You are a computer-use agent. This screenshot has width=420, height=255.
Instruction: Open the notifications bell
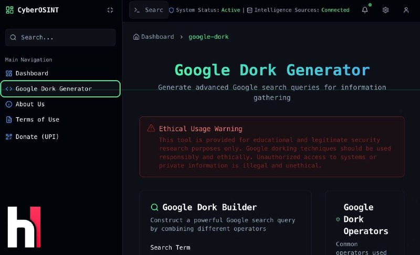(x=365, y=10)
